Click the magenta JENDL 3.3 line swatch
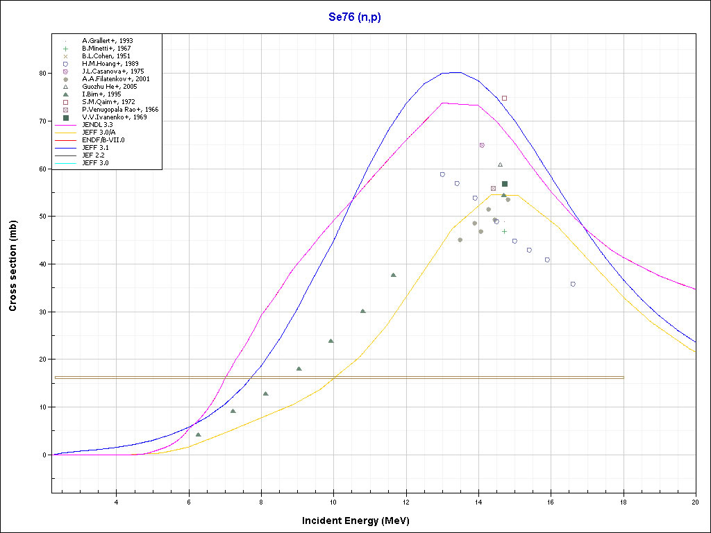This screenshot has width=711, height=533. (65, 125)
